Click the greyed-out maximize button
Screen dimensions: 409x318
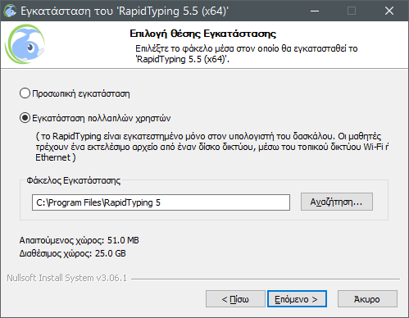click(x=352, y=11)
